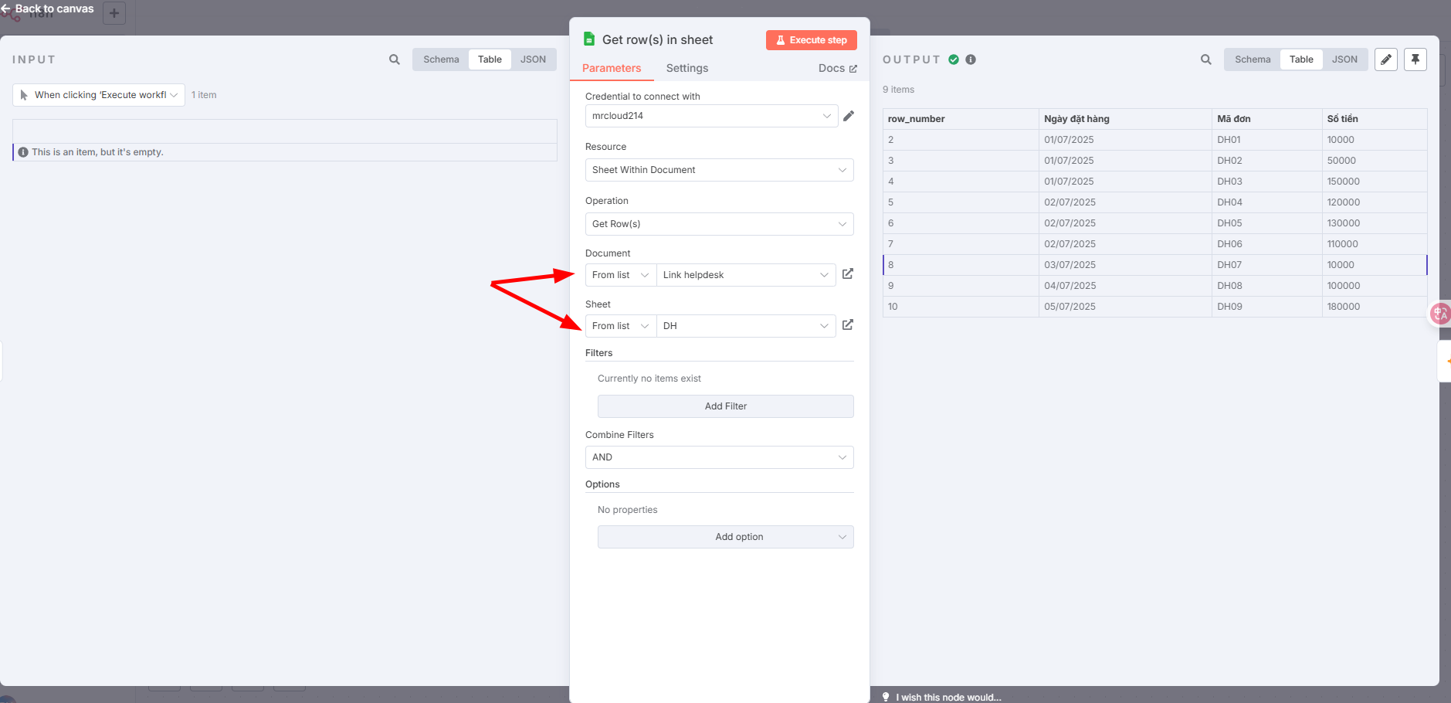
Task: Select JSON view in OUTPUT panel
Action: [x=1344, y=59]
